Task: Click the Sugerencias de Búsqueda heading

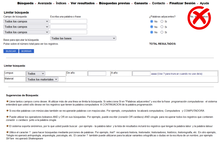Action: (22, 95)
